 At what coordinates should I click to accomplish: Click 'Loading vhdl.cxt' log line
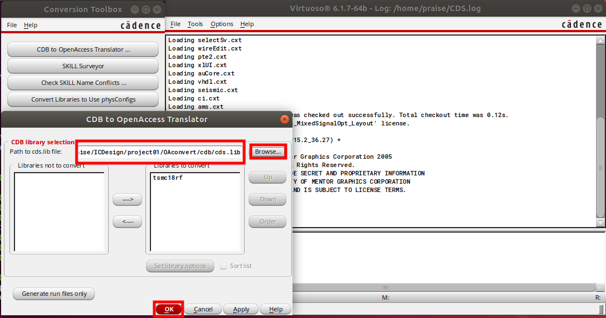point(198,82)
